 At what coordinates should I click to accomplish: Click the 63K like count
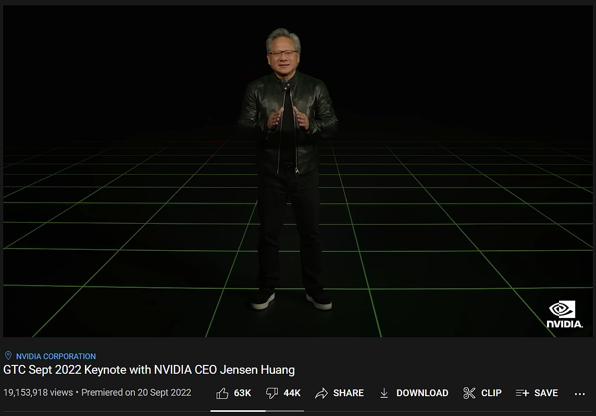pos(242,393)
